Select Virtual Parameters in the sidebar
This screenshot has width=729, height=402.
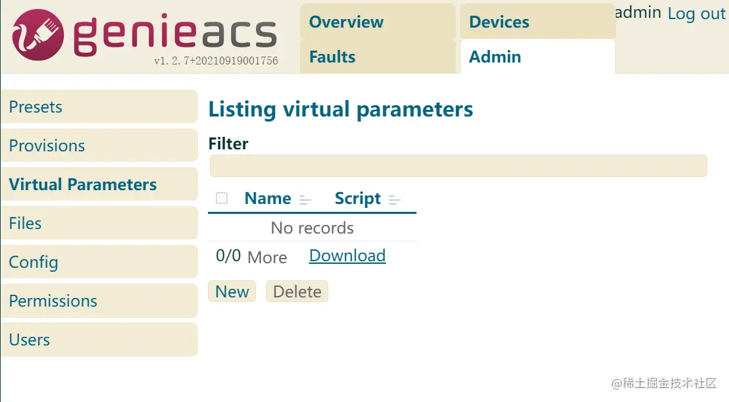coord(99,184)
